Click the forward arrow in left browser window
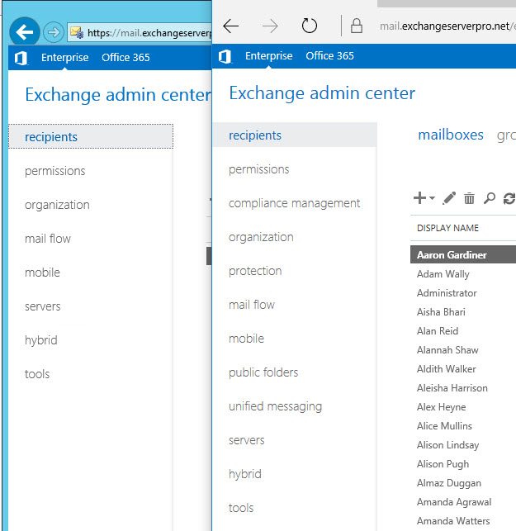 [x=53, y=32]
